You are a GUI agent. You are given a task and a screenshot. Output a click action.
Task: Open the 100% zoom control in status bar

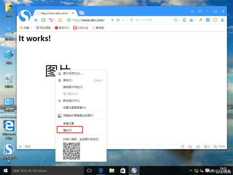click(x=219, y=147)
